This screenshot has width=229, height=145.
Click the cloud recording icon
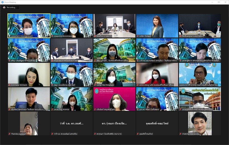pyautogui.click(x=4, y=8)
